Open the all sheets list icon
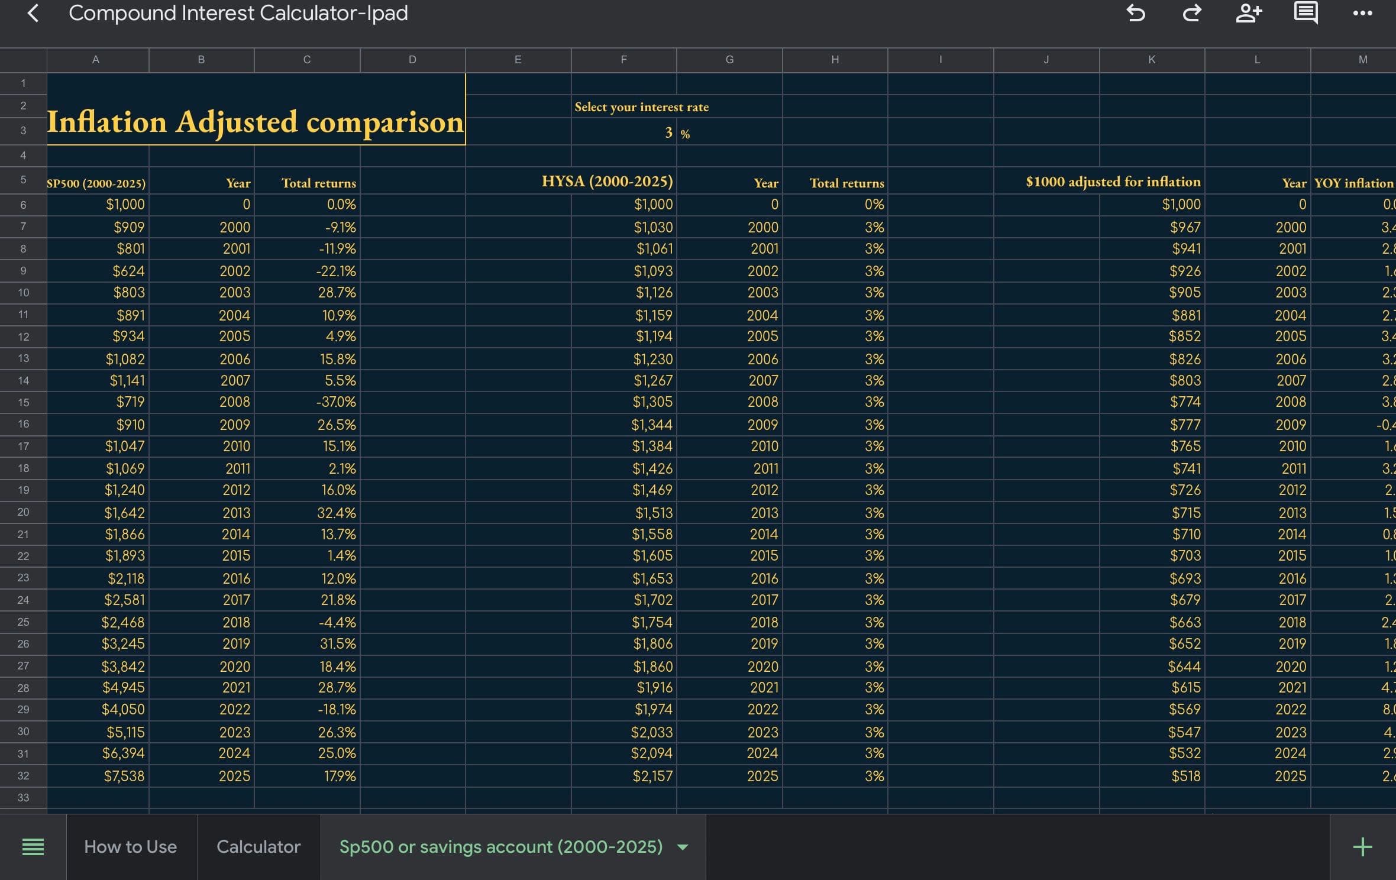The image size is (1396, 880). click(x=33, y=847)
